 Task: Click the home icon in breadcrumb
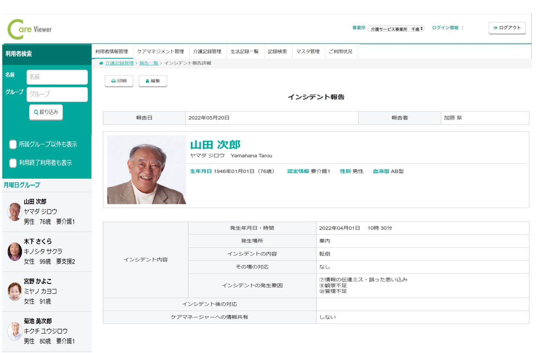pos(101,63)
